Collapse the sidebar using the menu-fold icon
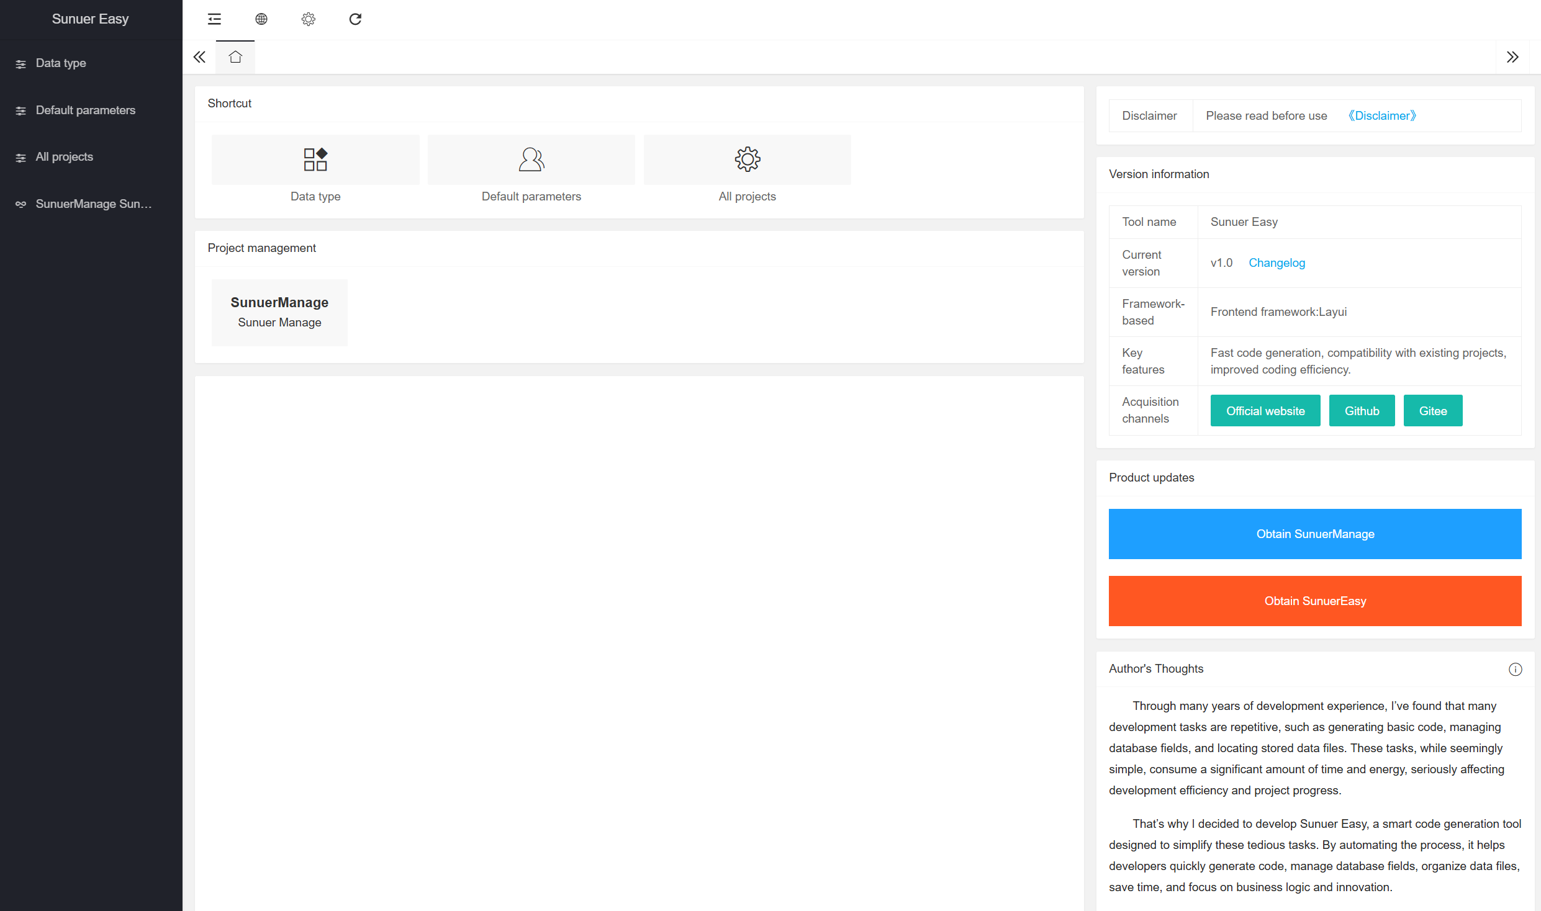The image size is (1541, 911). (214, 19)
